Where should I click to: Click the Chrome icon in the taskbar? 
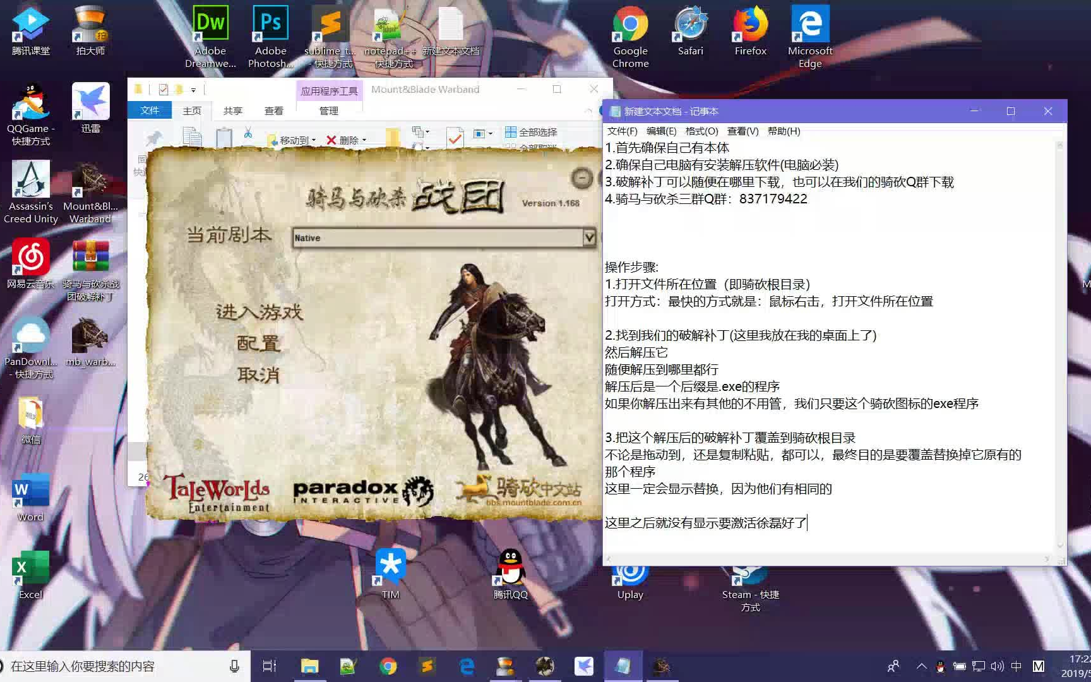pos(388,666)
